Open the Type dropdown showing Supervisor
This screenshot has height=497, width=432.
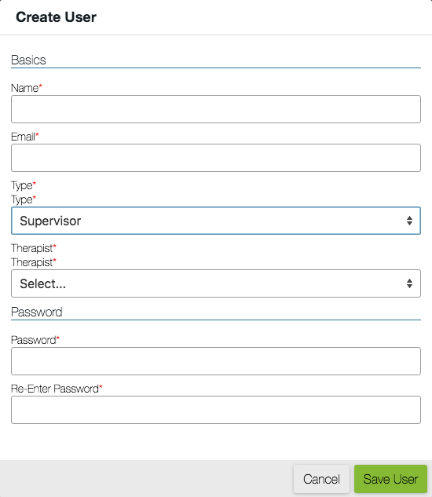[216, 221]
